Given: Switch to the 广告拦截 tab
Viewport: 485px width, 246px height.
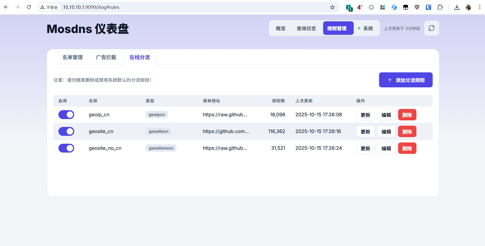Looking at the screenshot, I should (106, 57).
